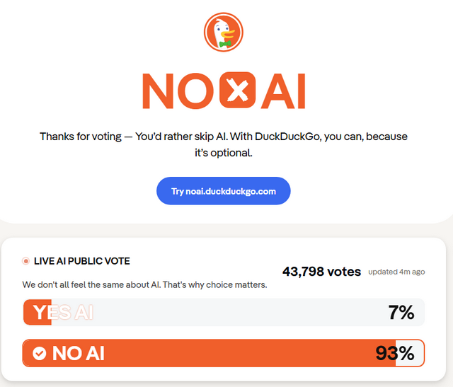Click the X icon in the NO AI heading
The image size is (453, 387).
236,91
